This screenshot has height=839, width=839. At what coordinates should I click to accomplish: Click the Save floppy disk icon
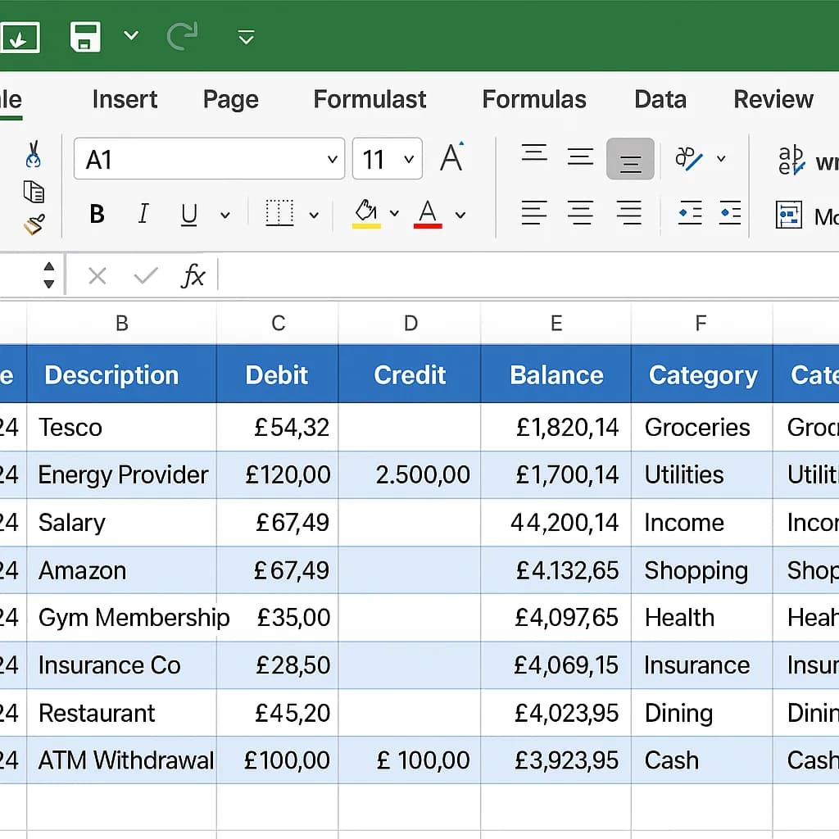click(x=85, y=37)
